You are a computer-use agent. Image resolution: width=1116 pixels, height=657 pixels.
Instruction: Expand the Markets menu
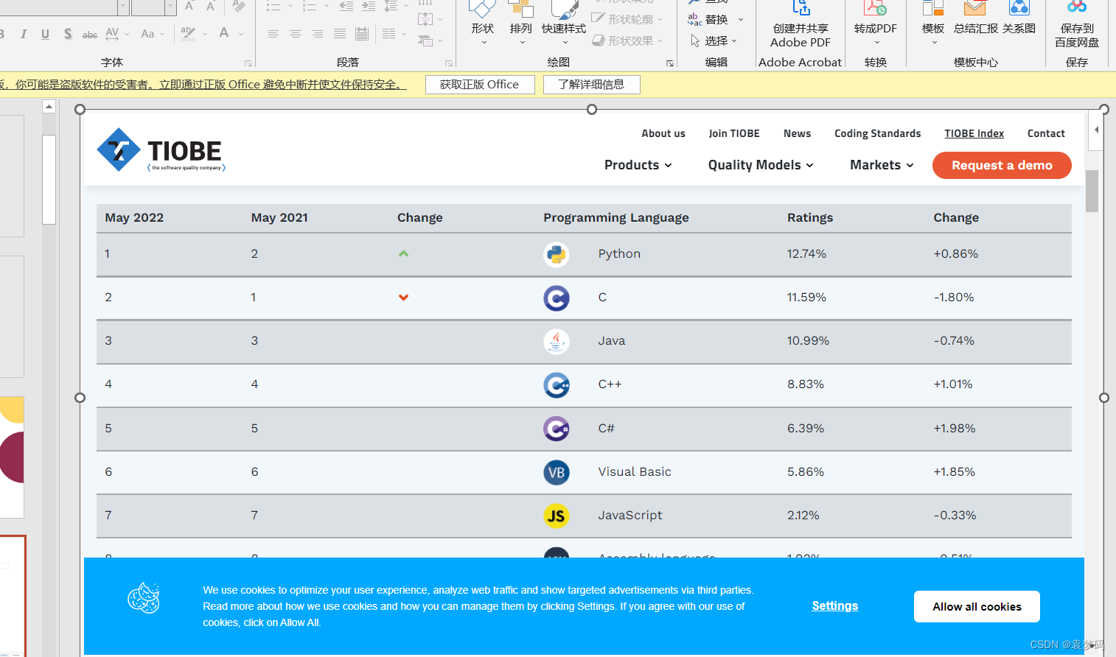[882, 165]
